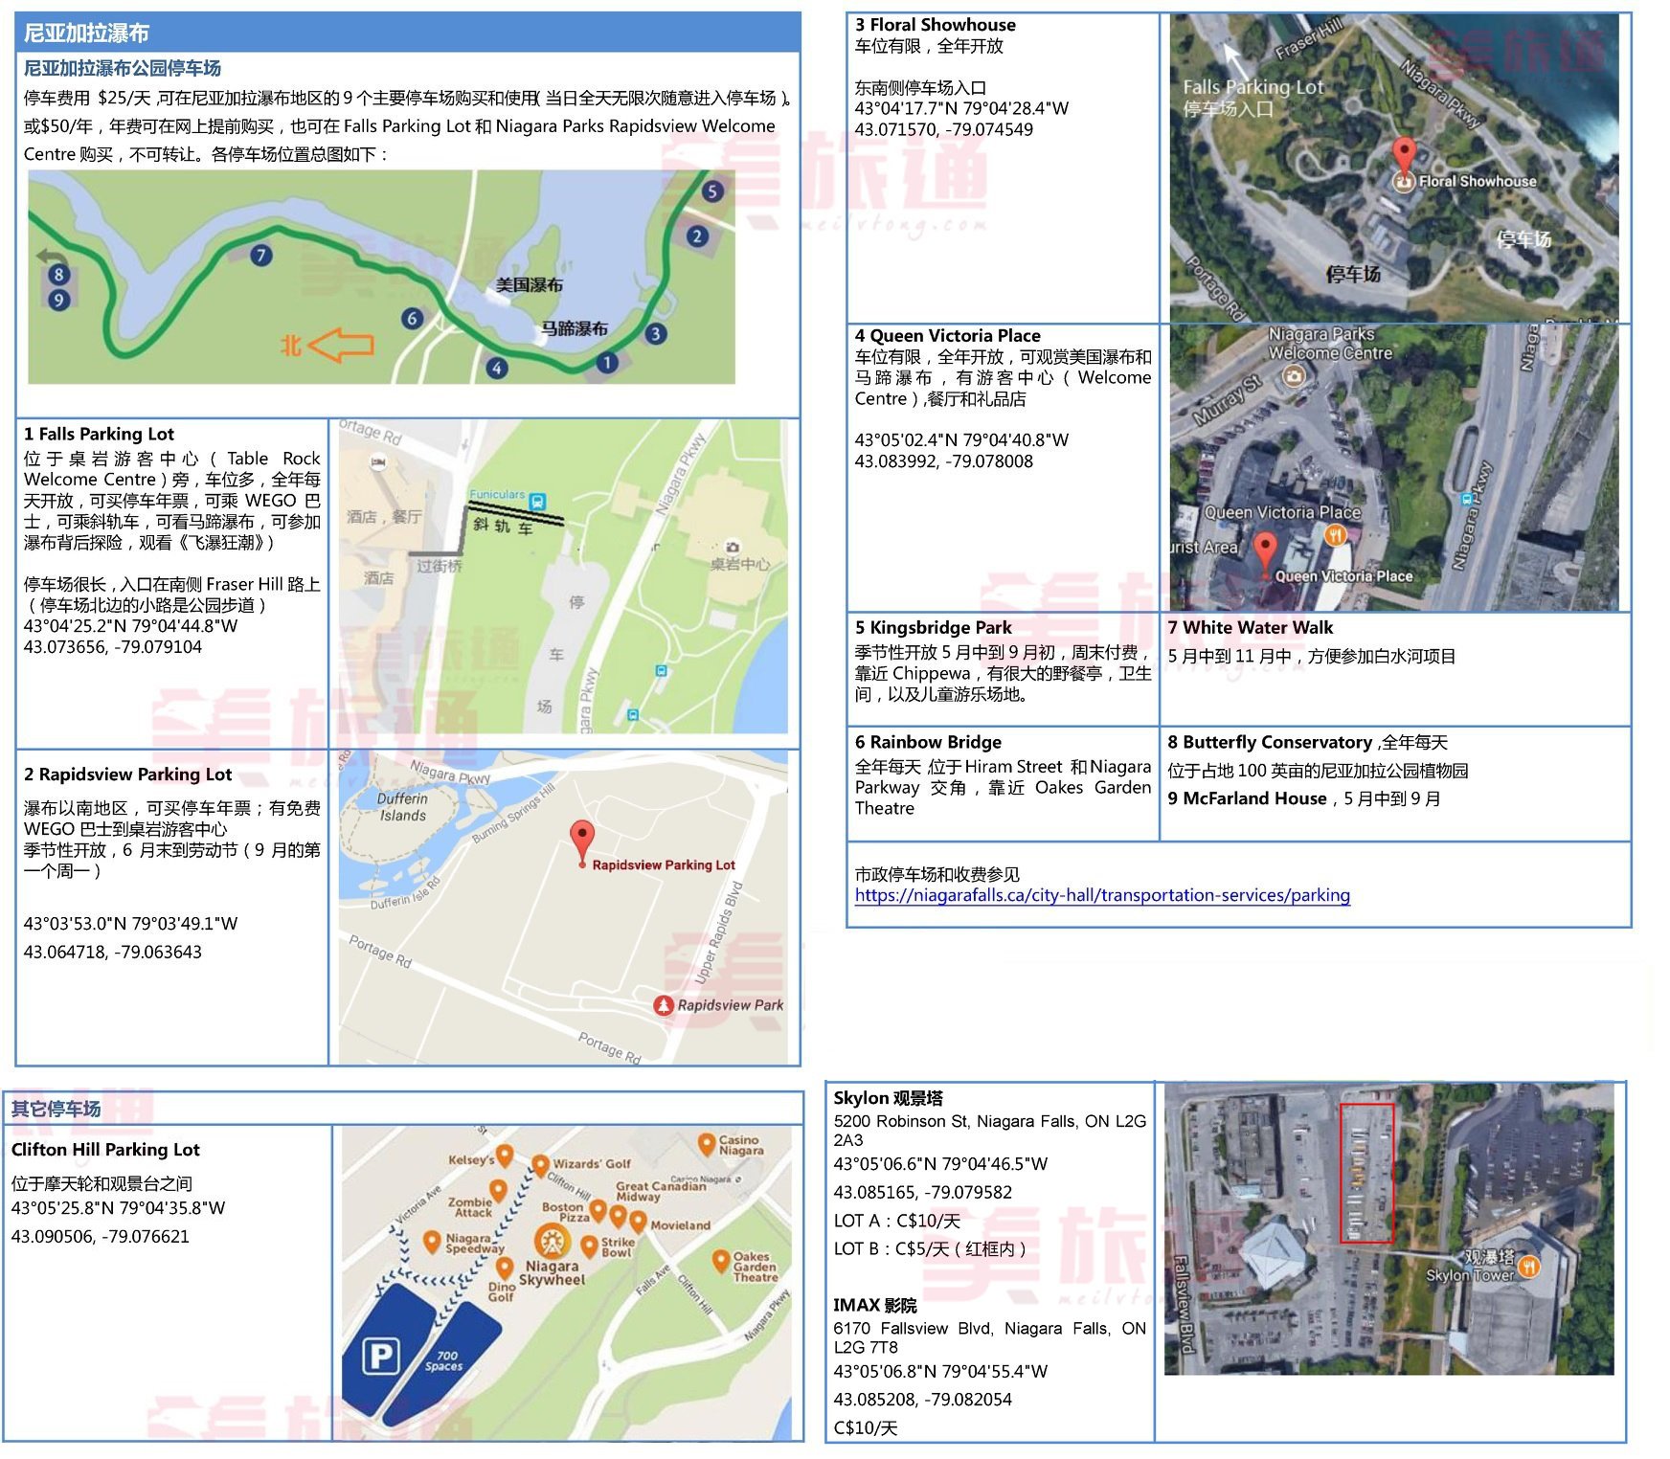
Task: Select the red Floral Showhouse map pin
Action: pos(1403,158)
